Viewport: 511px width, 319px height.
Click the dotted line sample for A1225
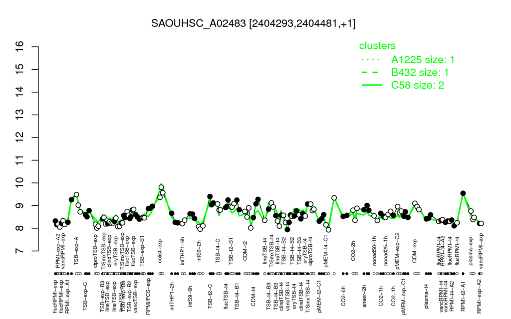pos(372,60)
